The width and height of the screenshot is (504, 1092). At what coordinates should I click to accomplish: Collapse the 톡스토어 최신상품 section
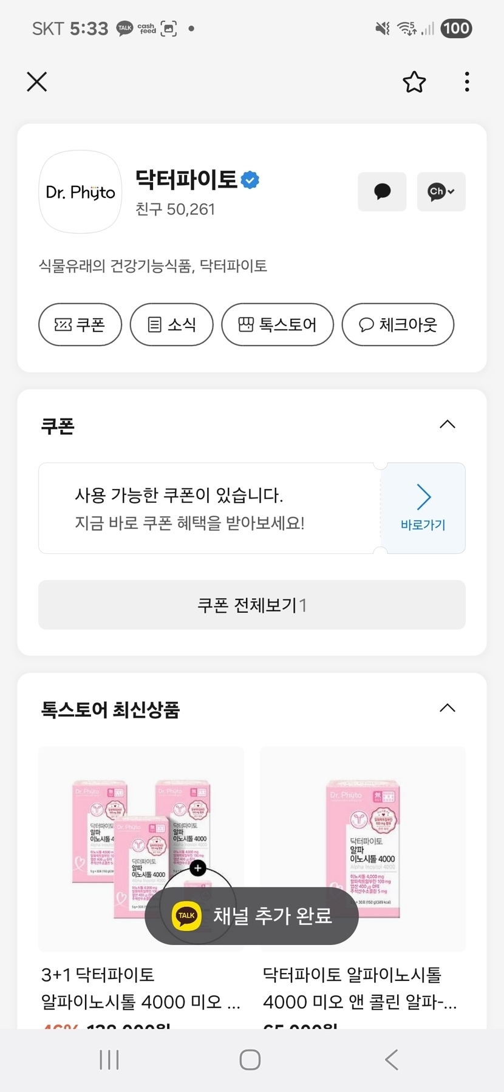(x=447, y=708)
